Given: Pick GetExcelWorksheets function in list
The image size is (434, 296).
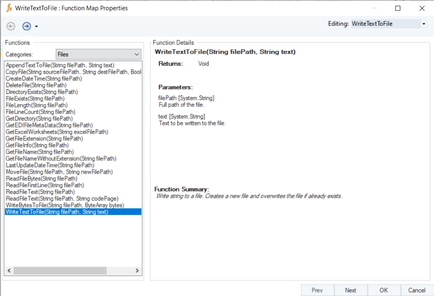Looking at the screenshot, I should click(57, 132).
